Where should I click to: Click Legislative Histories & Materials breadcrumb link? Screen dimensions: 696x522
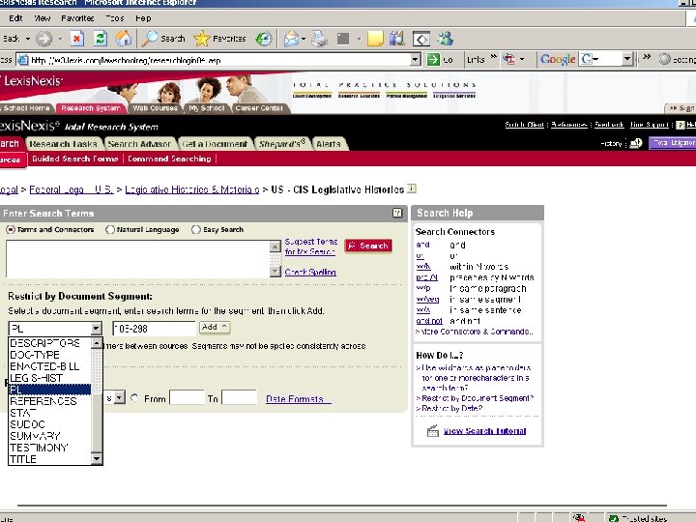click(x=192, y=189)
